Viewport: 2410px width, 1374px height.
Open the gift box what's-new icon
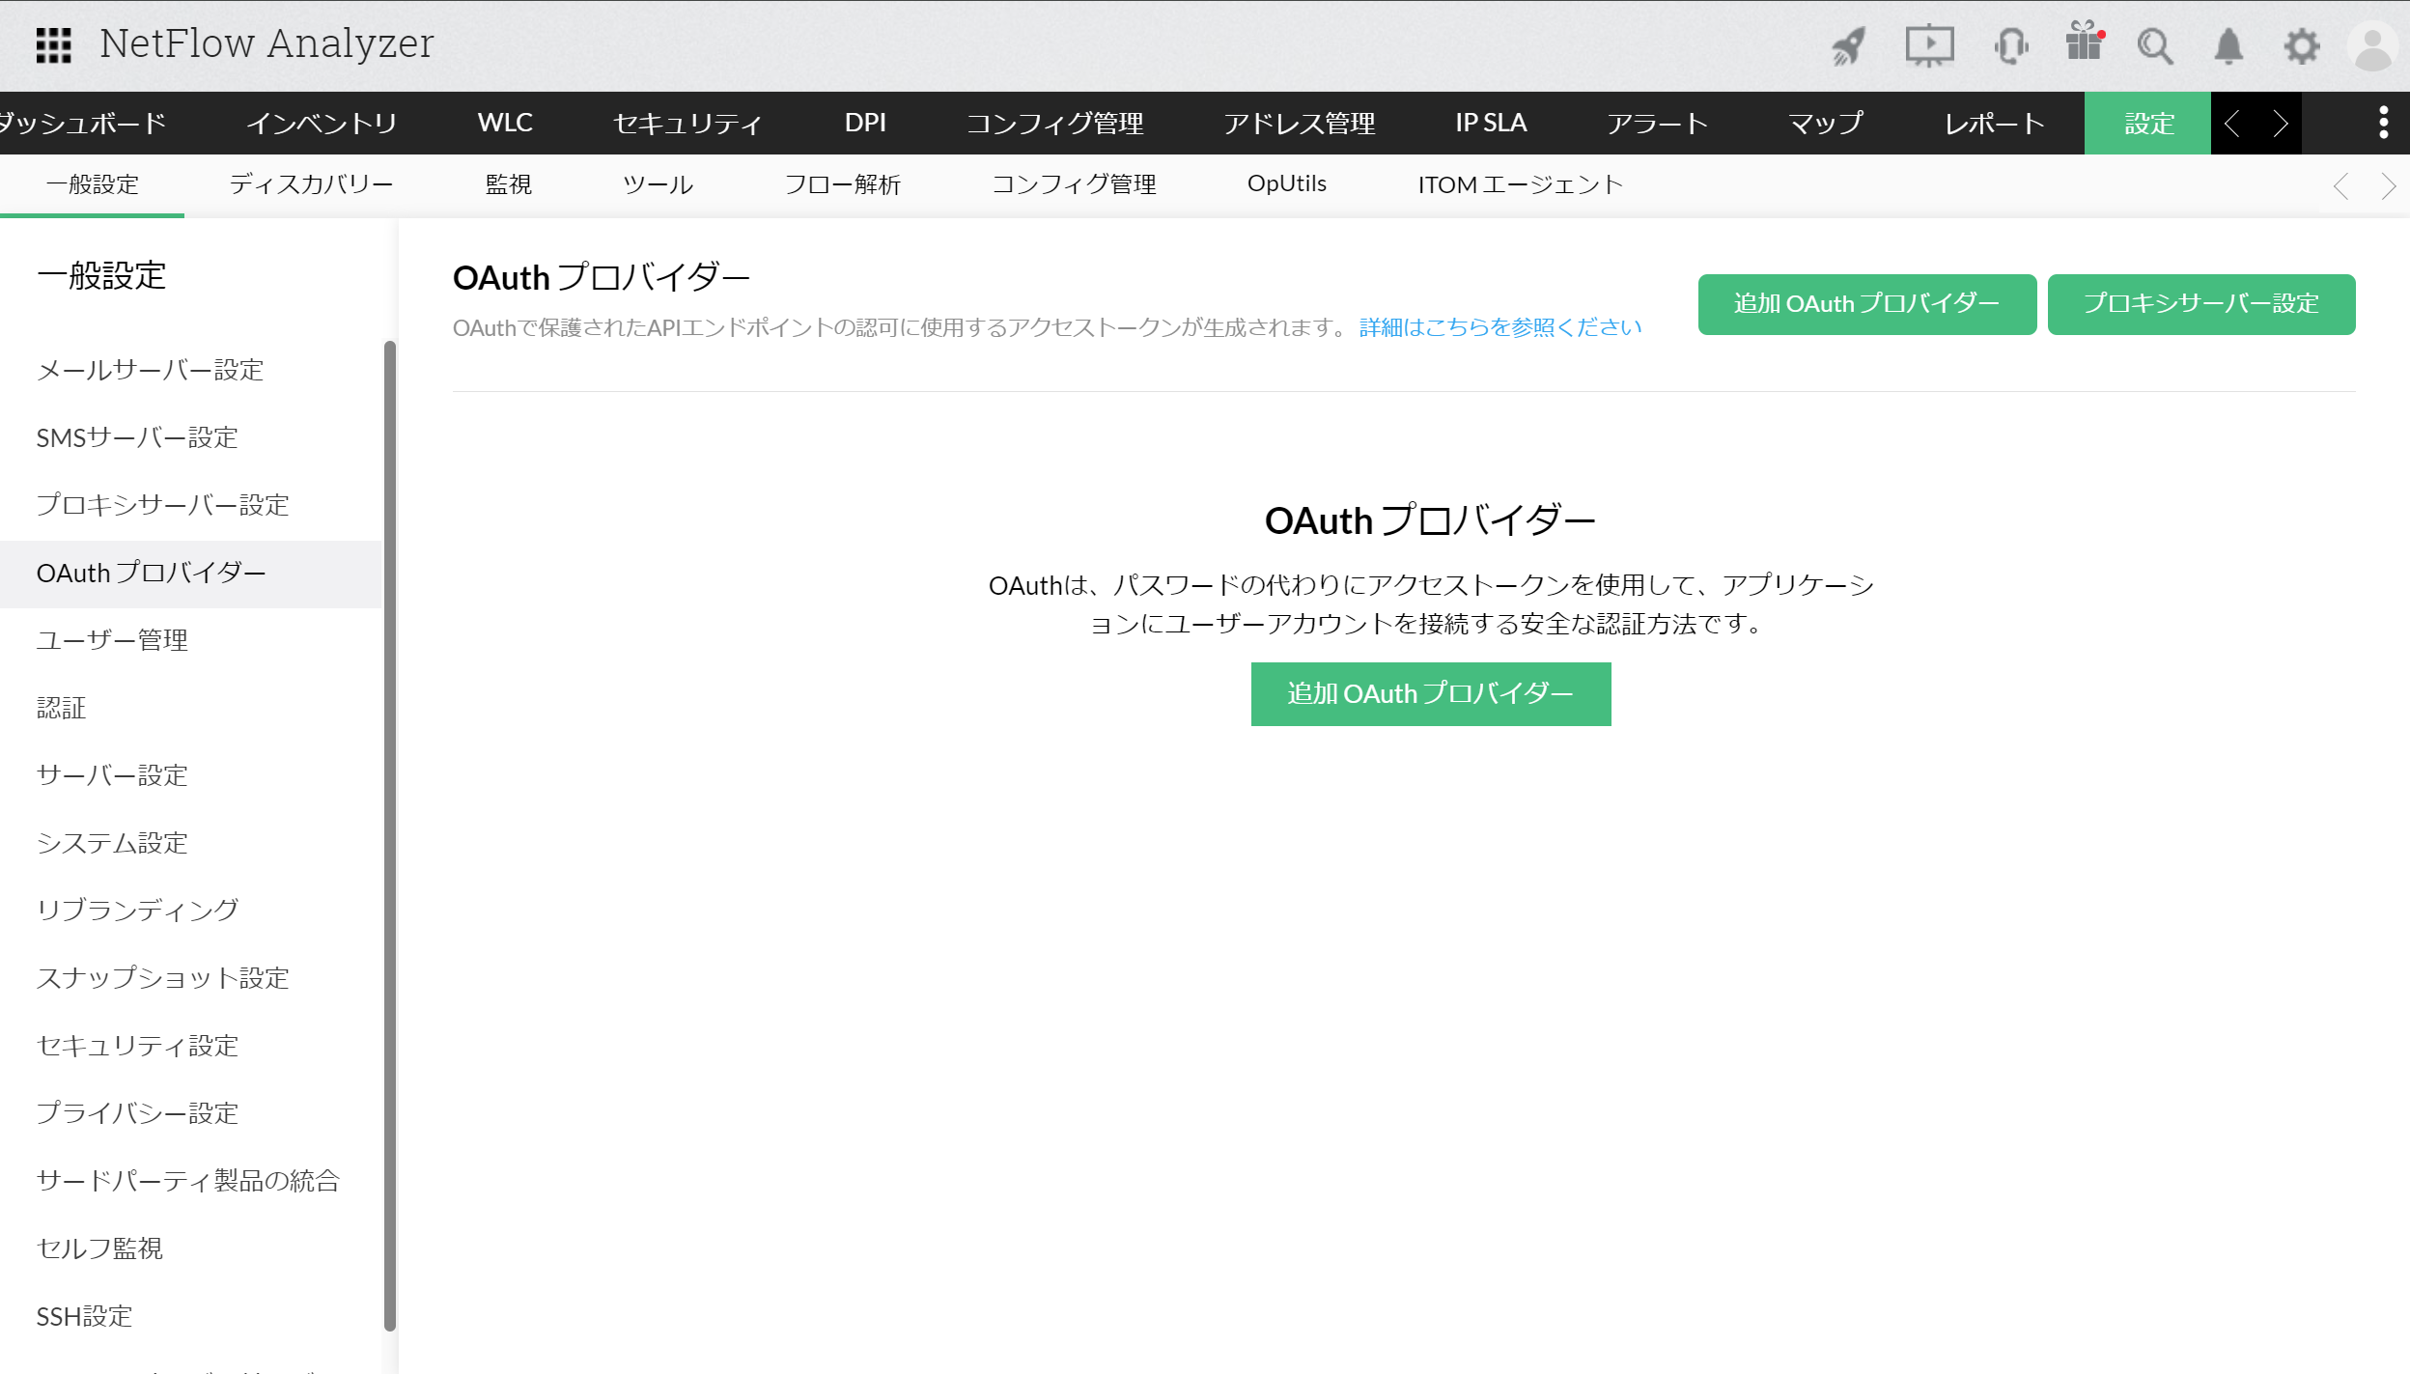[x=2084, y=43]
